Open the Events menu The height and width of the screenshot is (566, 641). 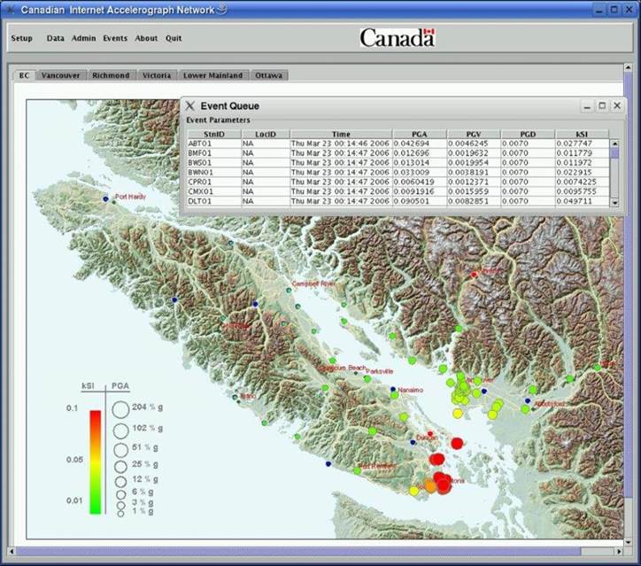point(115,38)
